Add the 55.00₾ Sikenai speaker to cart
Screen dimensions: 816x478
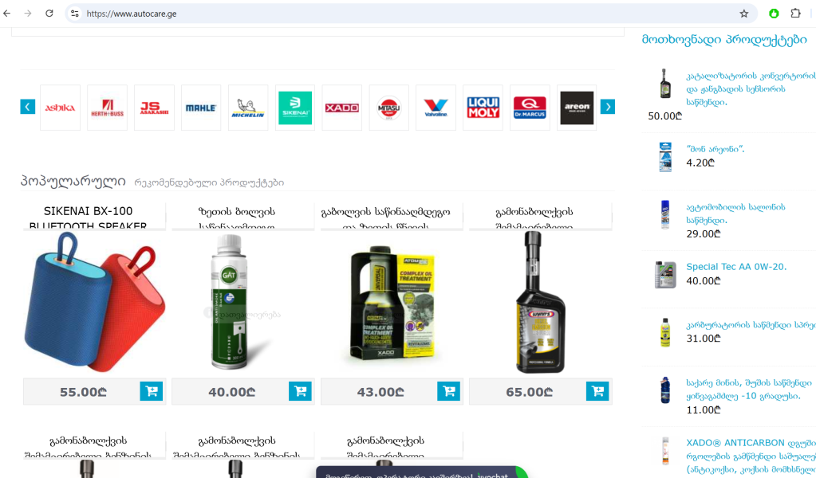point(152,391)
